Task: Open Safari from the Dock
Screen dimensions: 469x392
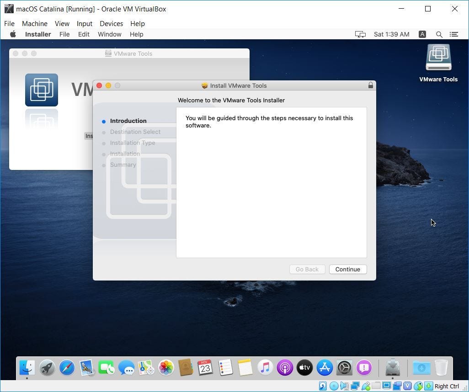Action: (67, 367)
